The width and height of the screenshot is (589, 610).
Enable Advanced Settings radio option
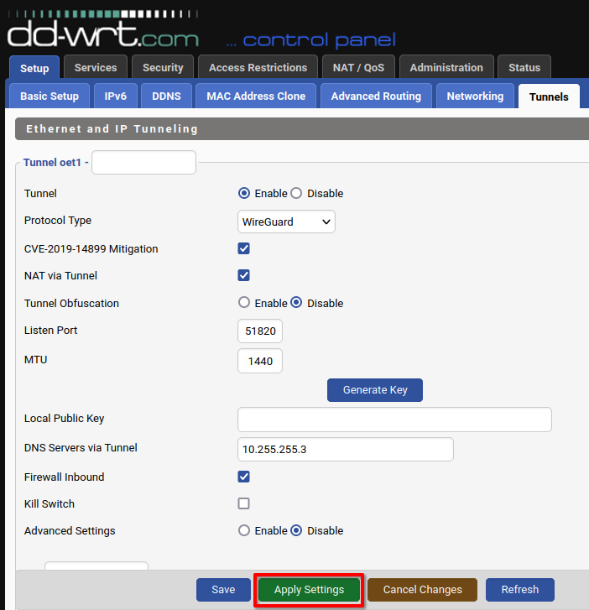click(x=244, y=530)
